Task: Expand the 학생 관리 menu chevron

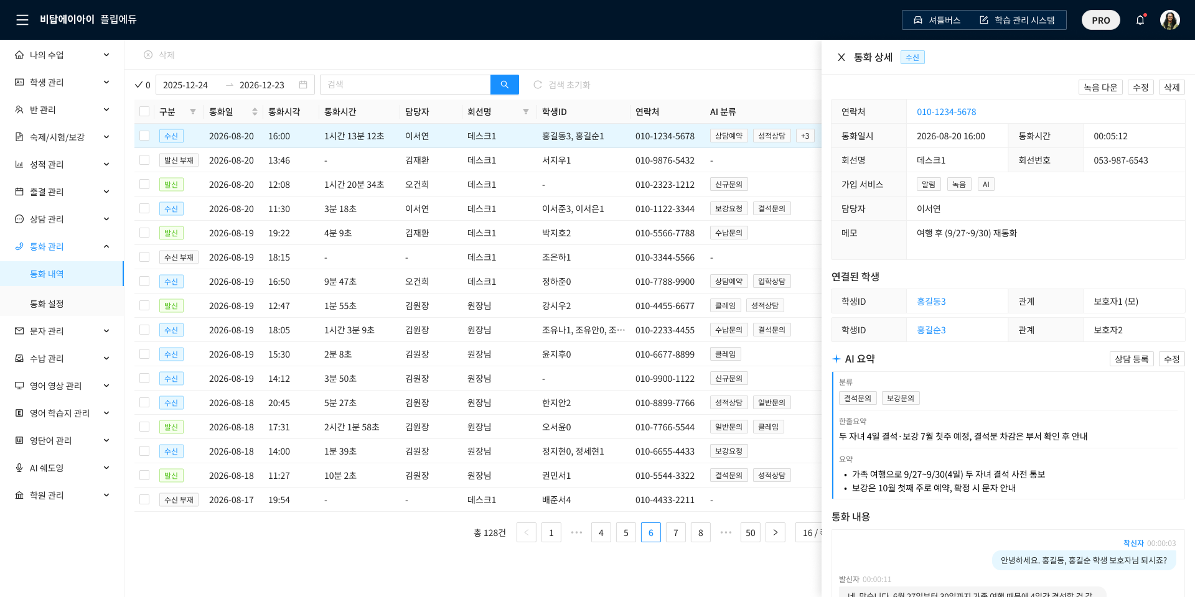Action: coord(106,82)
